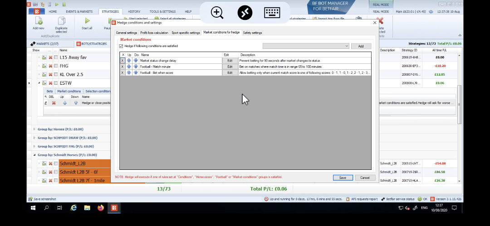Tick the FHG strategy checkbox

[56, 66]
